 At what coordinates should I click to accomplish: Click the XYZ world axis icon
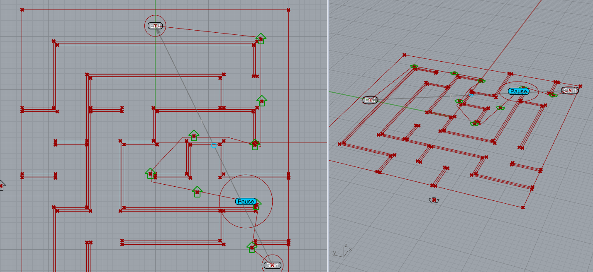click(x=343, y=250)
